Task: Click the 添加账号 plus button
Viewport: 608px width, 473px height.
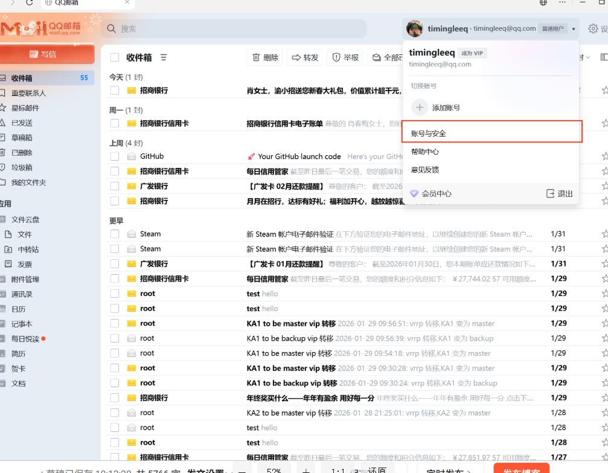Action: coord(420,108)
